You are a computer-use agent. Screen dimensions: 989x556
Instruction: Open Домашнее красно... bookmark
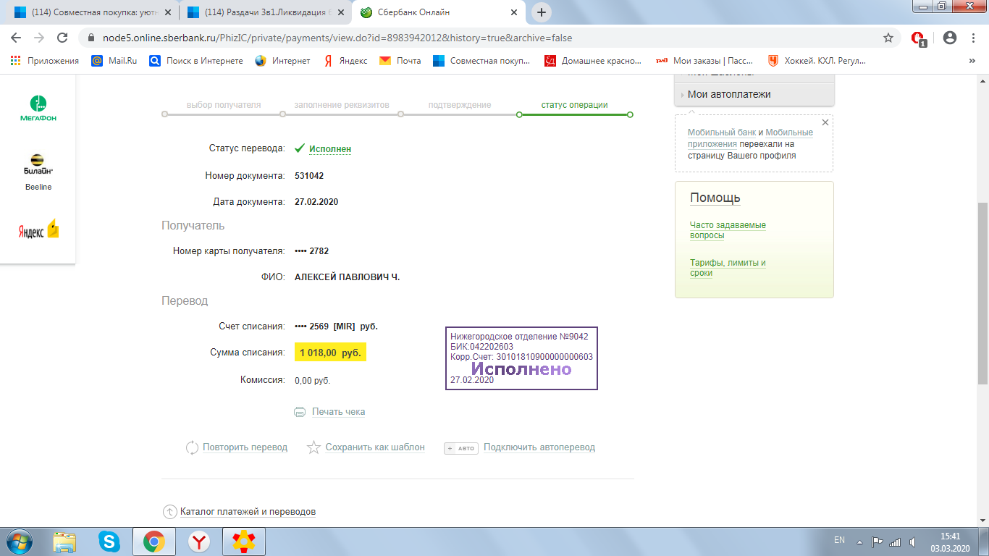(593, 61)
